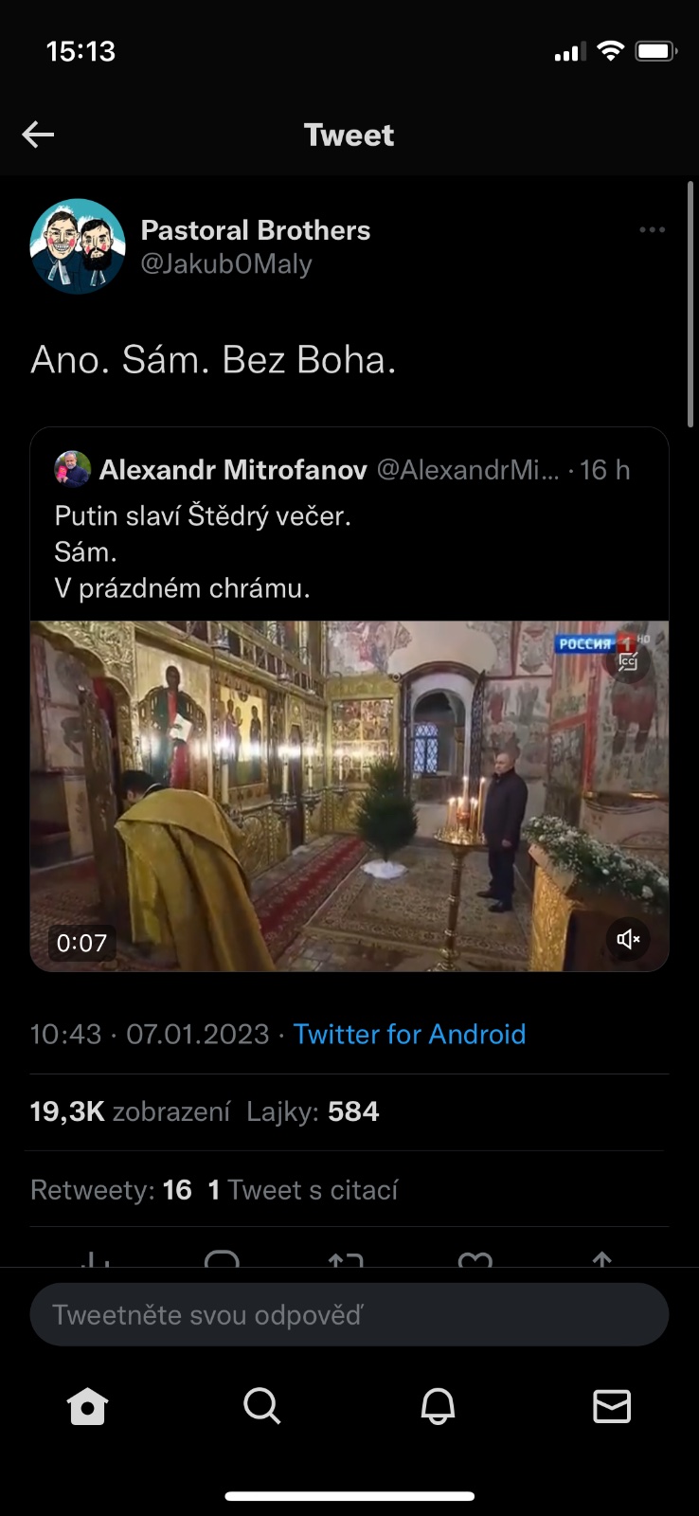Open Alexandr Mitrofanov's small avatar
The height and width of the screenshot is (1516, 699).
coord(73,469)
